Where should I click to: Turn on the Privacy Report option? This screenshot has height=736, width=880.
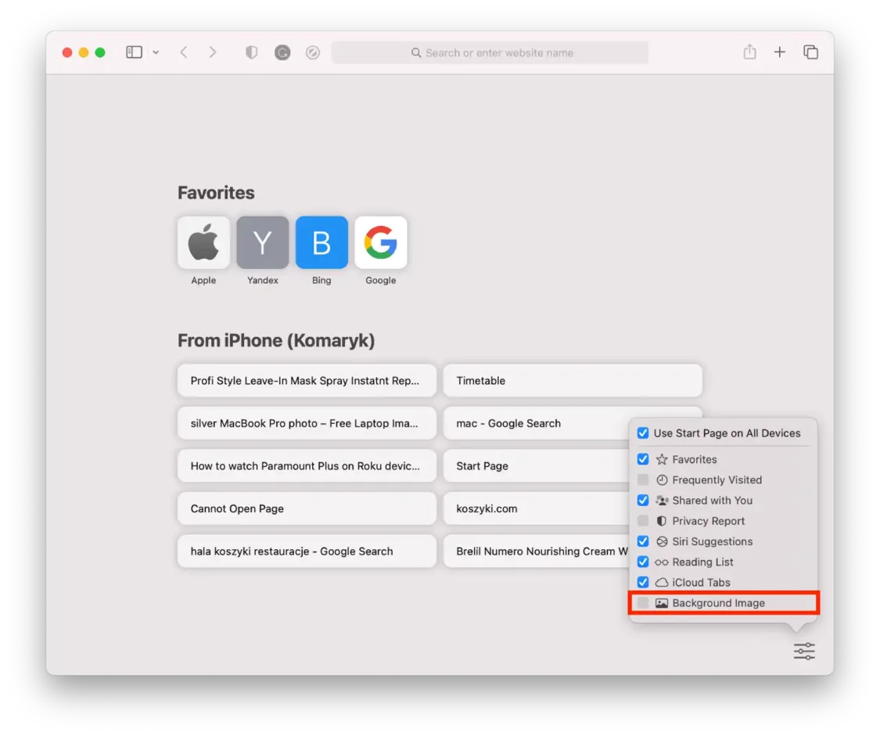[x=643, y=521]
